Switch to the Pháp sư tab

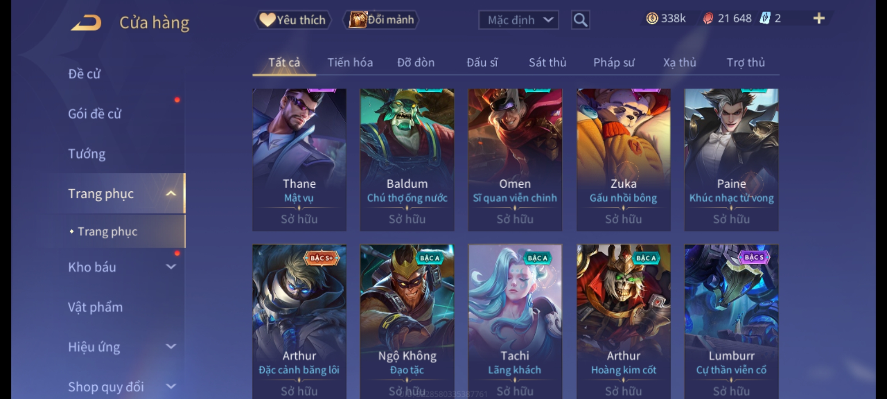pyautogui.click(x=614, y=62)
